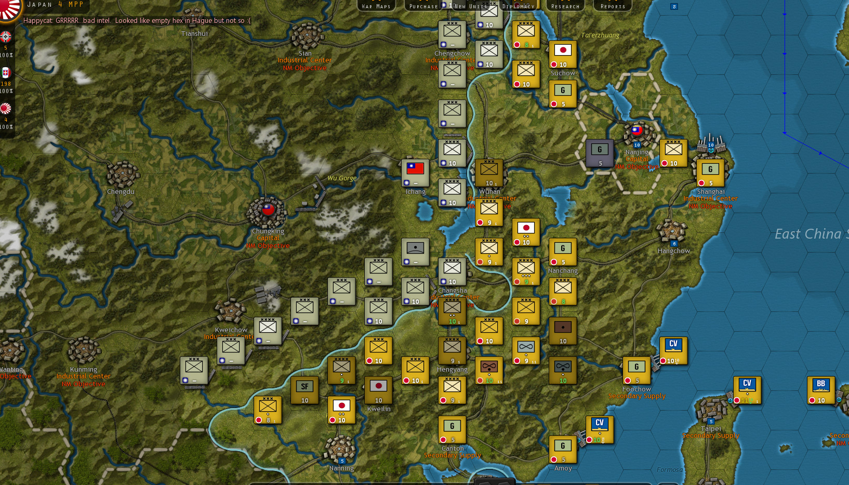Open the Reports menu
849x485 pixels.
point(613,6)
